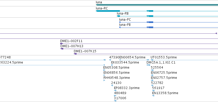Image resolution: width=218 pixels, height=102 pixels.
Task: Click the UT01553.5prime label
Action: coord(164,57)
